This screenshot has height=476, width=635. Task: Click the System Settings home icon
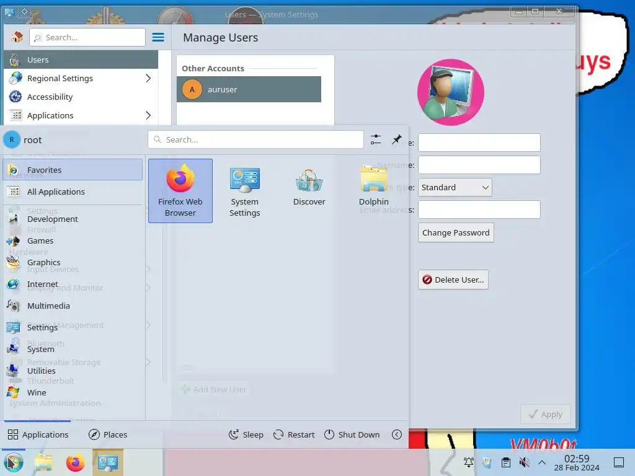[17, 37]
